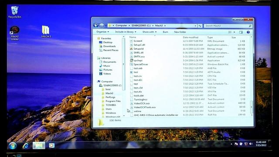Open the Share with dropdown
279x157 pixels.
[x=150, y=32]
